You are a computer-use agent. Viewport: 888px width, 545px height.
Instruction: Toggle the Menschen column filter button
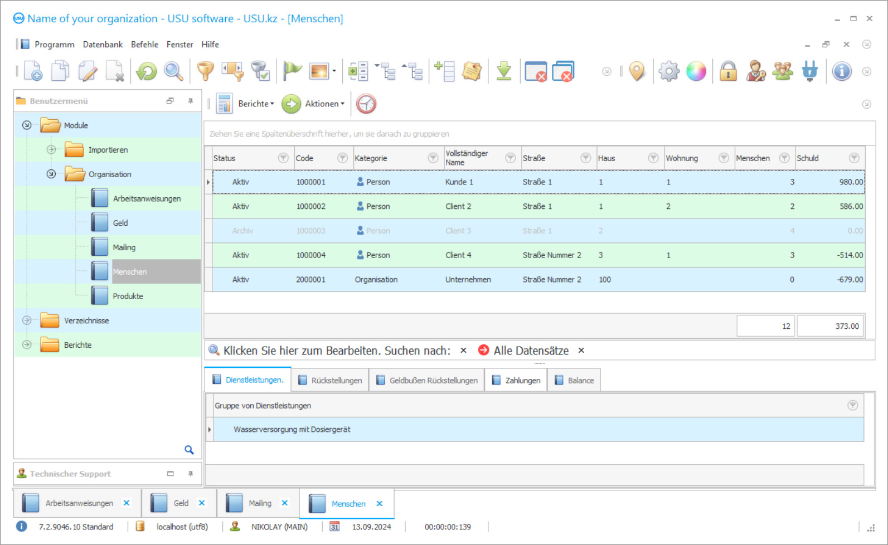[x=784, y=158]
